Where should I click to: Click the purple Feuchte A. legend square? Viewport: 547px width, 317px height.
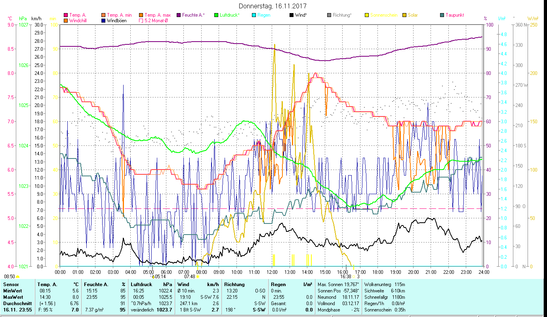click(179, 15)
